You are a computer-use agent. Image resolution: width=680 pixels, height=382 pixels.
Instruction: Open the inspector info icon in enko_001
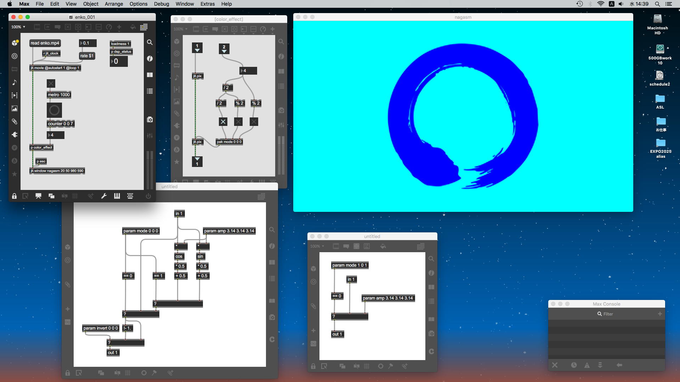coord(150,58)
